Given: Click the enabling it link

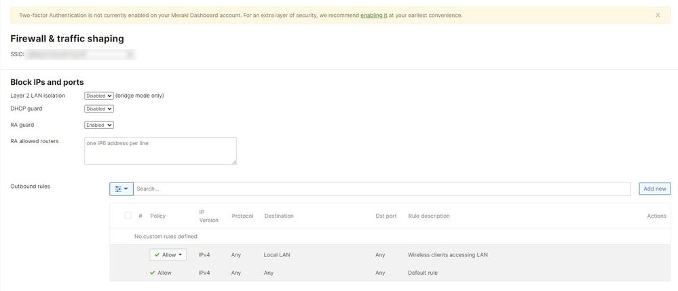Looking at the screenshot, I should (373, 15).
